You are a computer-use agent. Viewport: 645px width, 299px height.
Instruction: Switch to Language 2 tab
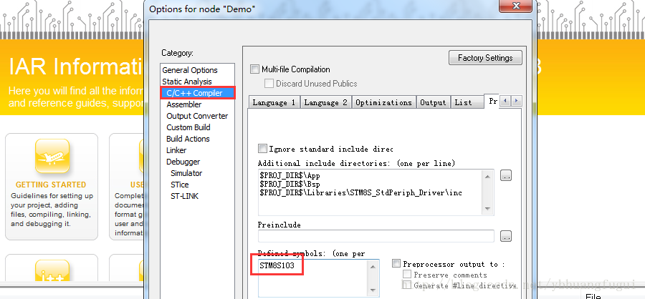pyautogui.click(x=326, y=102)
